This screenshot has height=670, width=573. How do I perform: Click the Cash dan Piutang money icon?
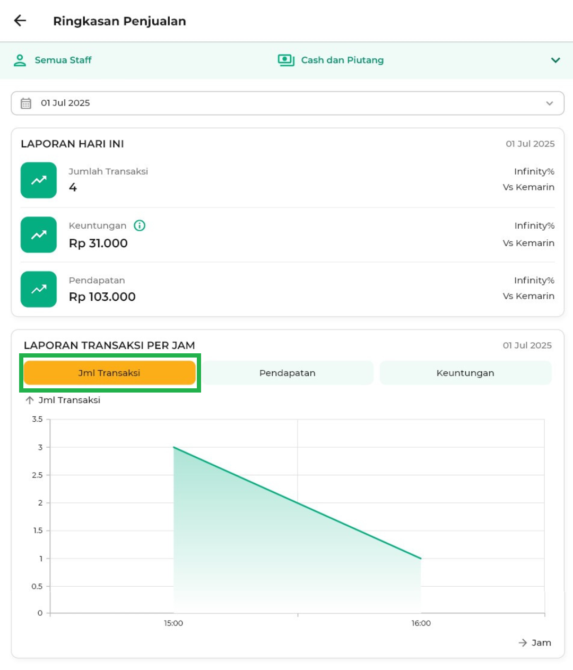pyautogui.click(x=286, y=60)
